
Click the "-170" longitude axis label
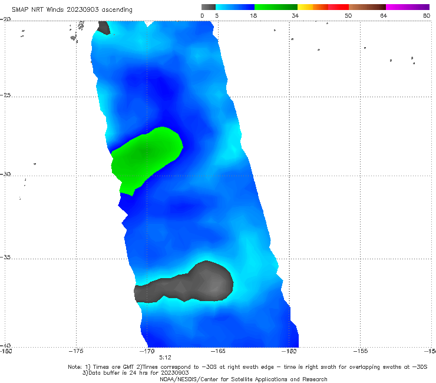(x=147, y=351)
